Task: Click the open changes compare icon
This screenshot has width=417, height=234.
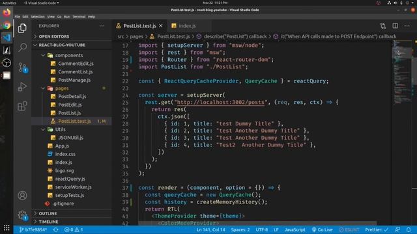Action: [x=383, y=26]
